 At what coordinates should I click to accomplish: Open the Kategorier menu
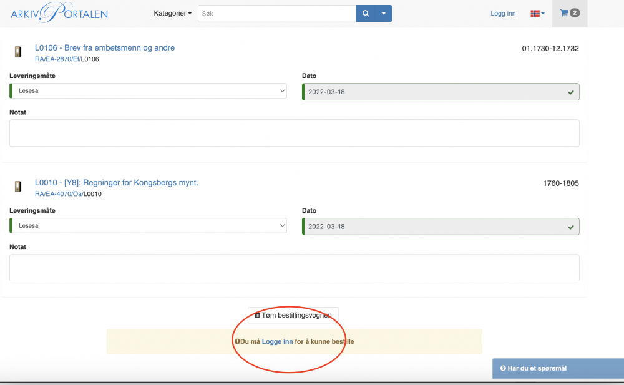pyautogui.click(x=173, y=13)
